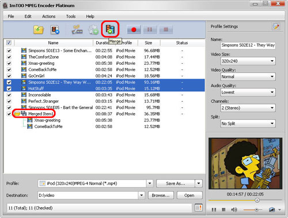Image resolution: width=288 pixels, height=218 pixels.
Task: Open the Help menu
Action: pyautogui.click(x=90, y=16)
